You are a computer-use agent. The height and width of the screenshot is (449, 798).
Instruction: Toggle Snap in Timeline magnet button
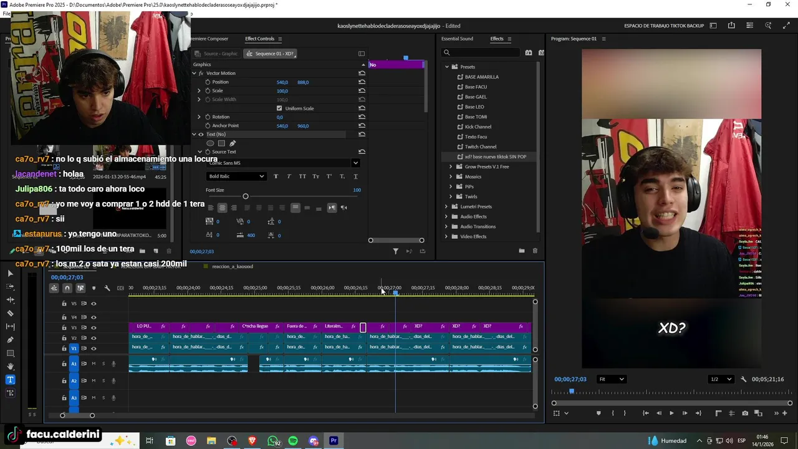coord(67,288)
